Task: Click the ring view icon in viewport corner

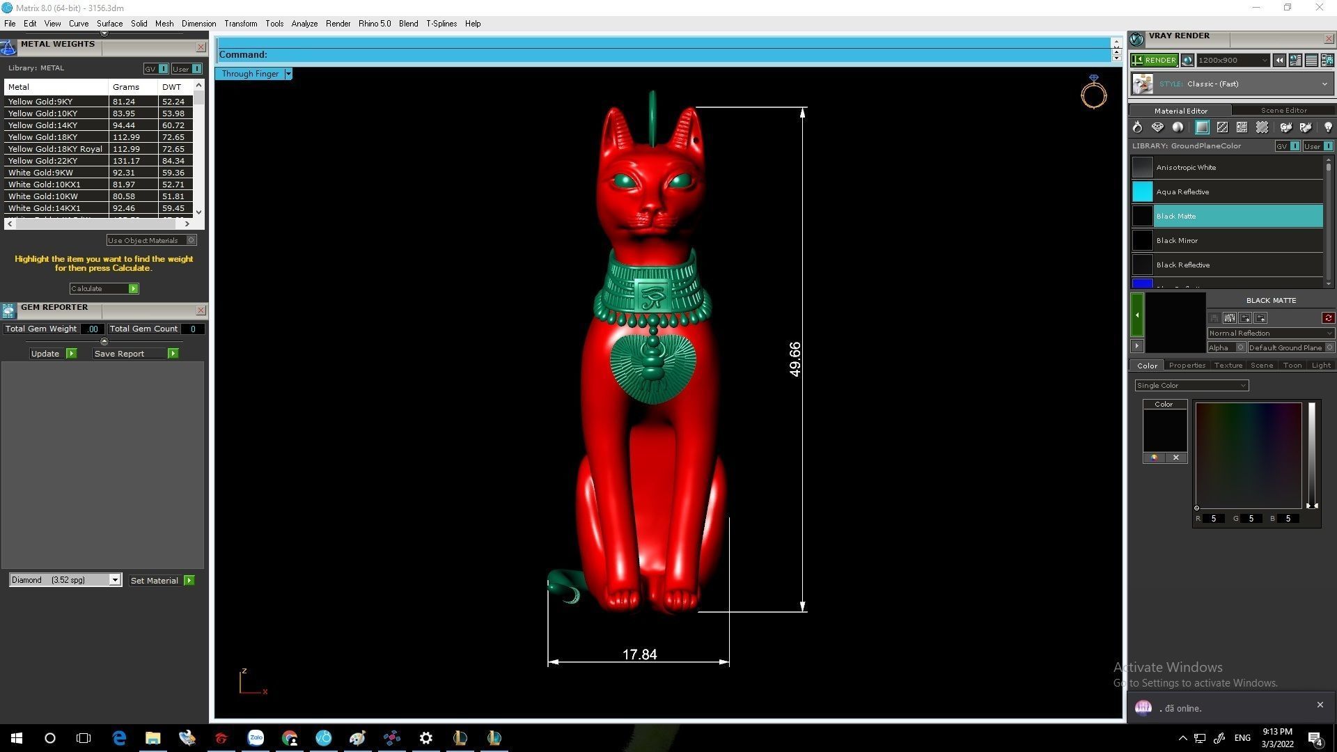Action: (x=1093, y=91)
